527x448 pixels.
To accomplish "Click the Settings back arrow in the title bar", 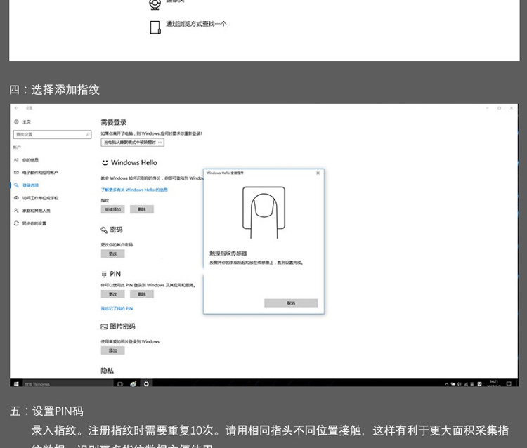I will coord(16,108).
